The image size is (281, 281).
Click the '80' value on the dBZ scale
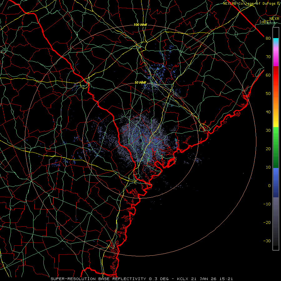(268, 38)
